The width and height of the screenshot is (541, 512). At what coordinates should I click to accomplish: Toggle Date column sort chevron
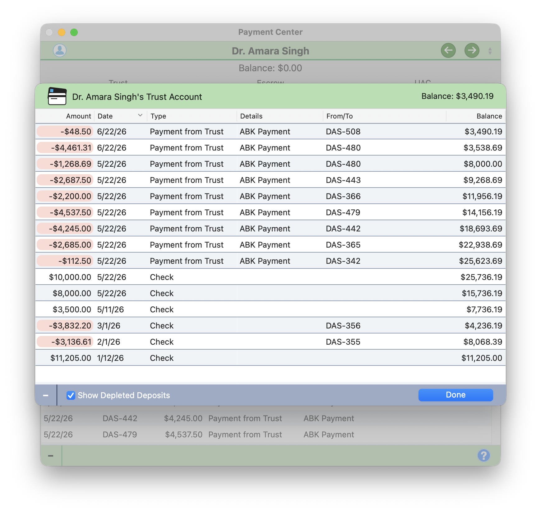tap(140, 115)
